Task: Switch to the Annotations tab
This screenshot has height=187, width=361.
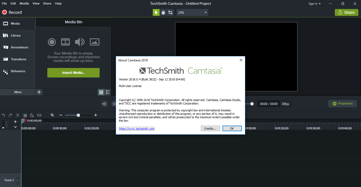Action: tap(18, 47)
